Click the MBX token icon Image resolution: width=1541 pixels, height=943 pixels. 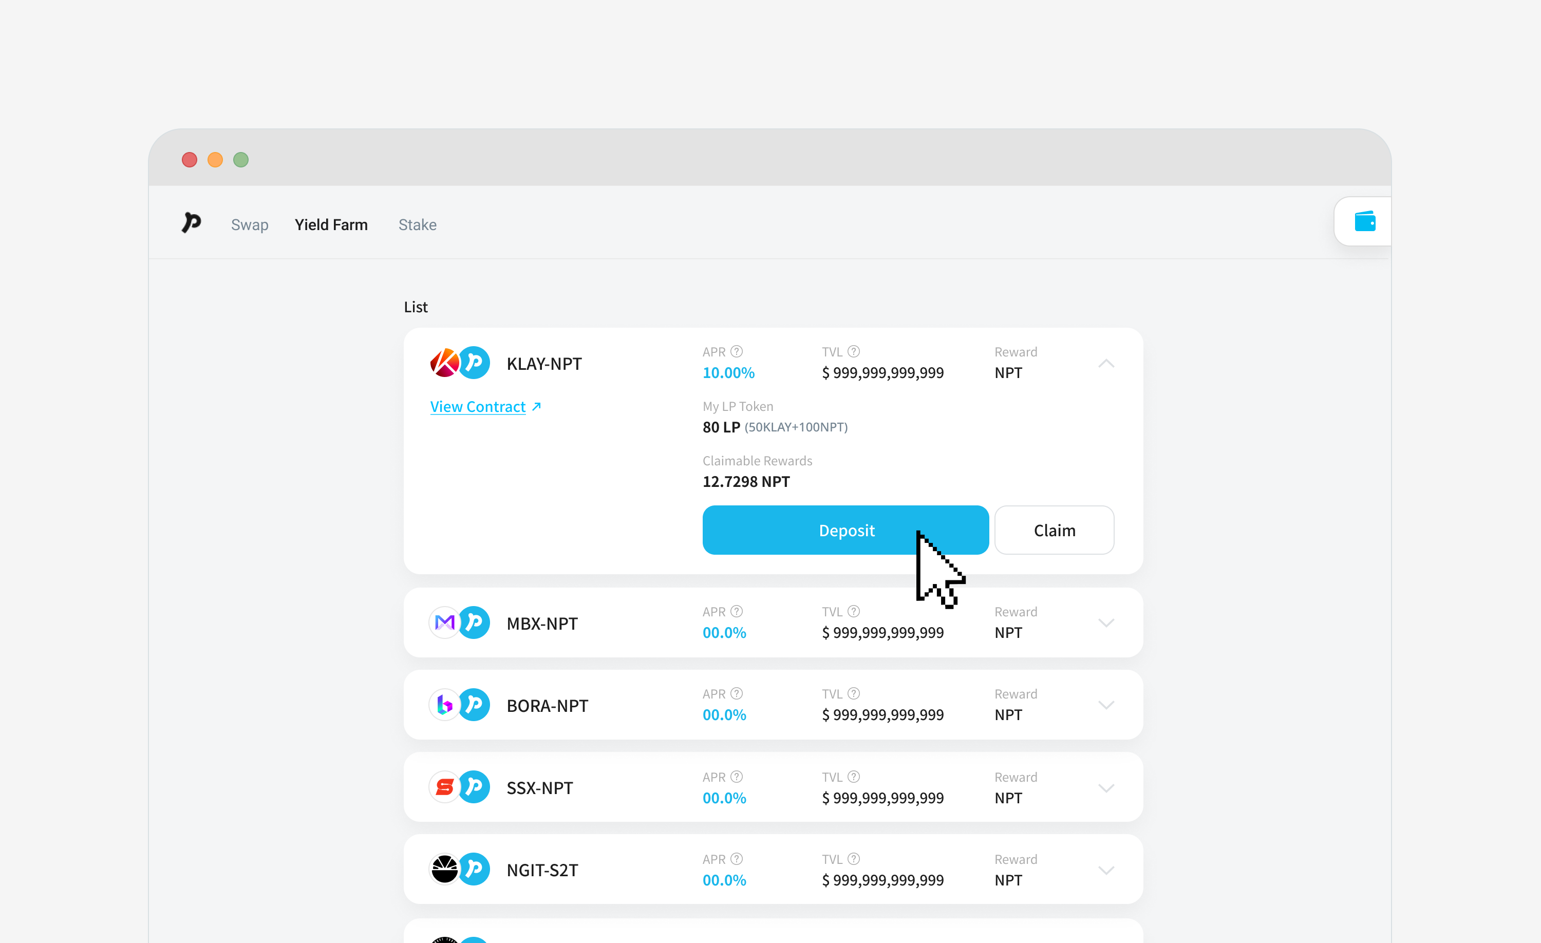tap(445, 623)
